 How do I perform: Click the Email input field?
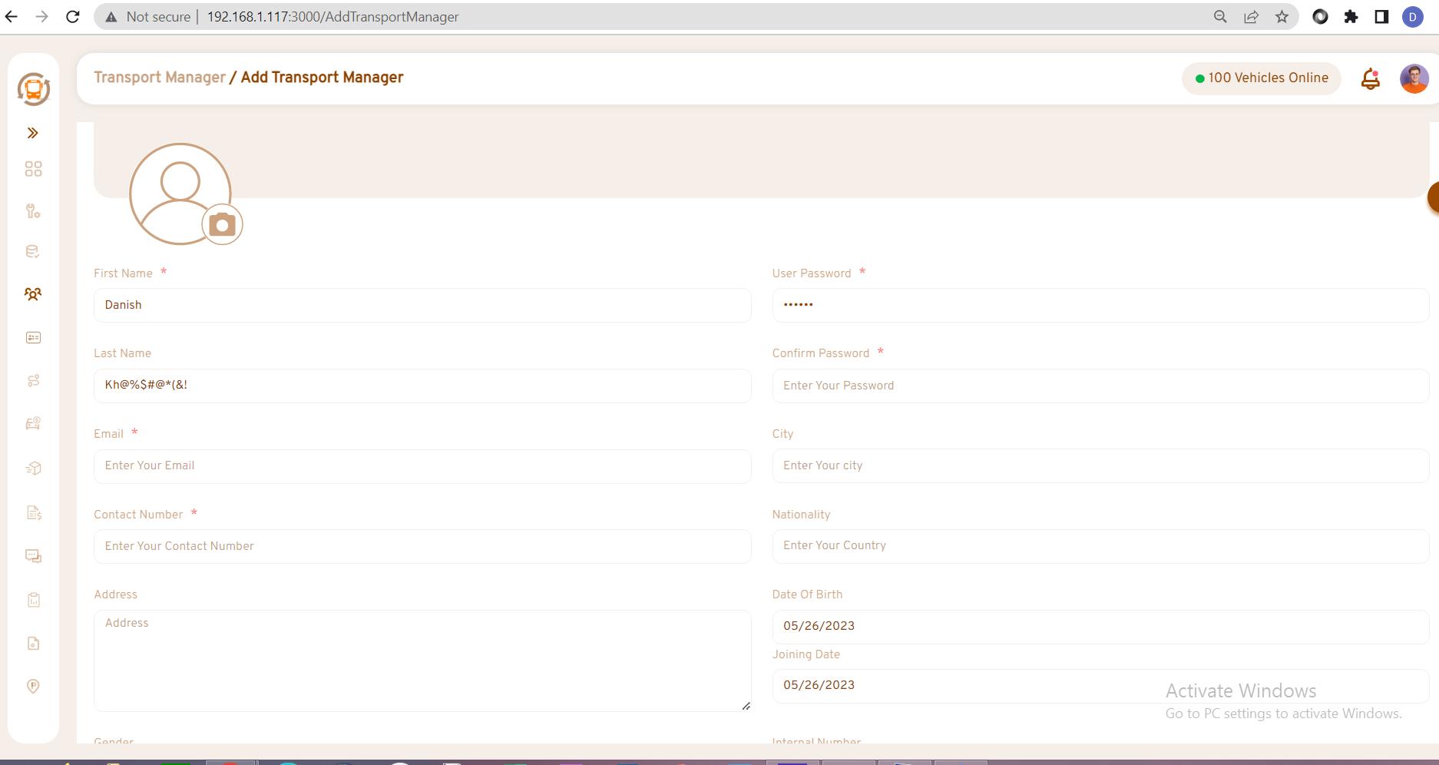[x=422, y=466]
